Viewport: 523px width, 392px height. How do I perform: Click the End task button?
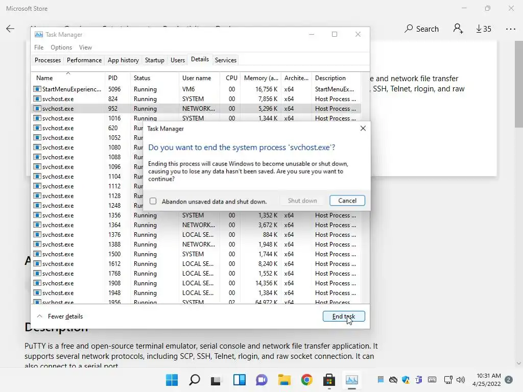click(344, 316)
